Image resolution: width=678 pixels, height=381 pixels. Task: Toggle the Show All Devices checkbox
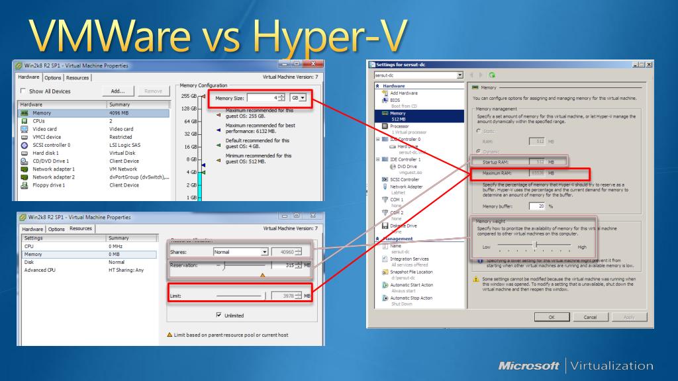(23, 91)
